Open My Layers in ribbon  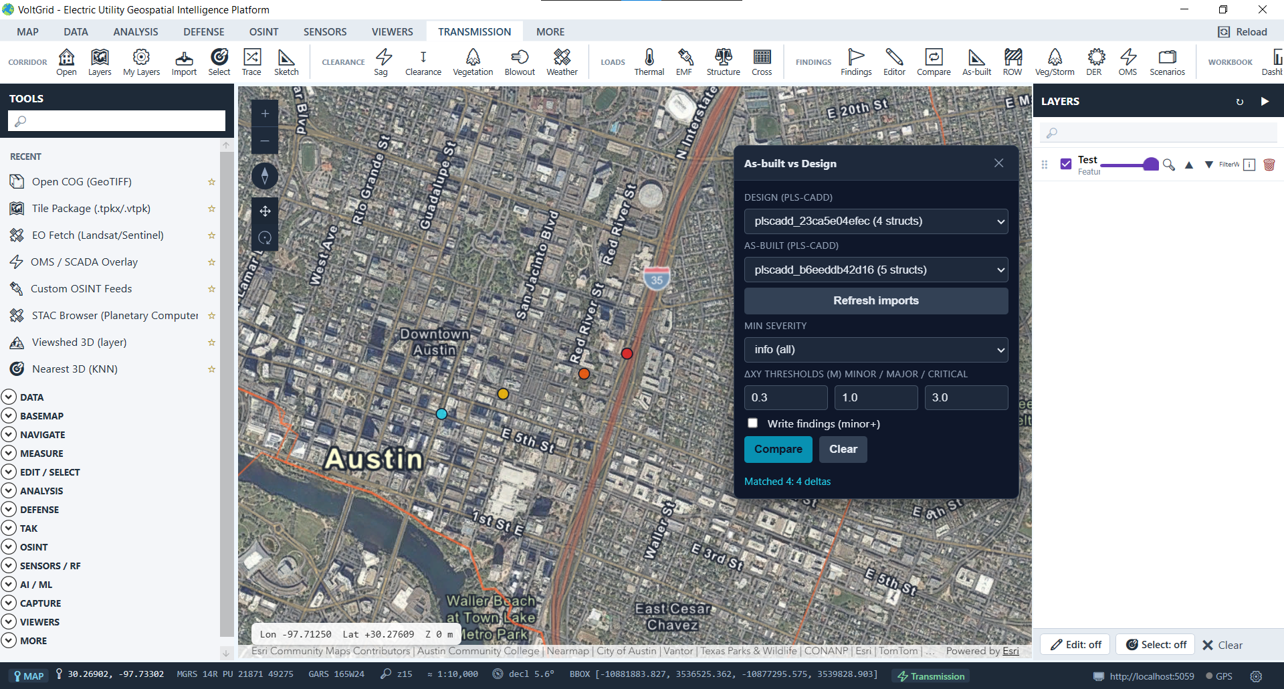(141, 62)
